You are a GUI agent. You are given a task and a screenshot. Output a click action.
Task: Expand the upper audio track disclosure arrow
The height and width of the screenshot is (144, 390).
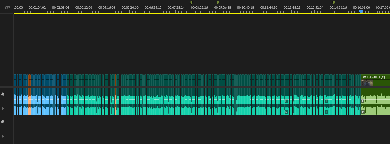point(3,109)
